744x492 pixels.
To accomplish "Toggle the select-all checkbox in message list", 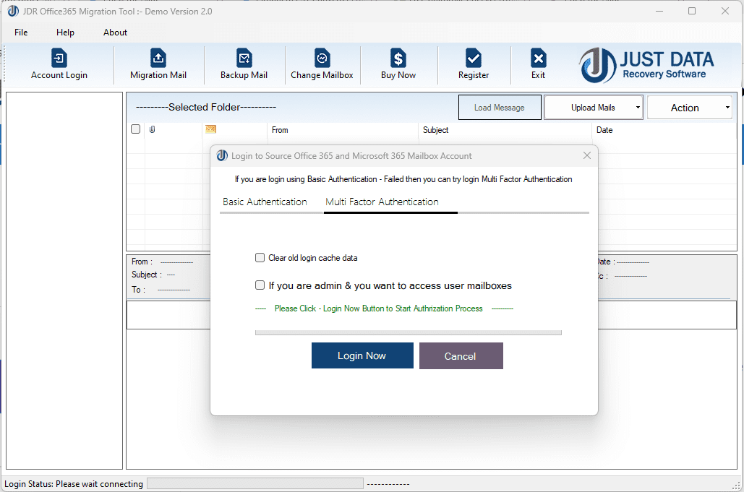I will pos(135,129).
